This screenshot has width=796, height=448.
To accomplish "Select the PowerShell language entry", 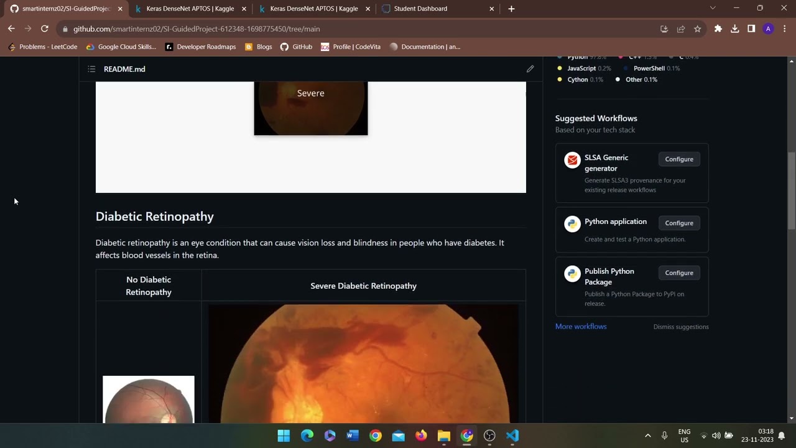I will [x=652, y=68].
